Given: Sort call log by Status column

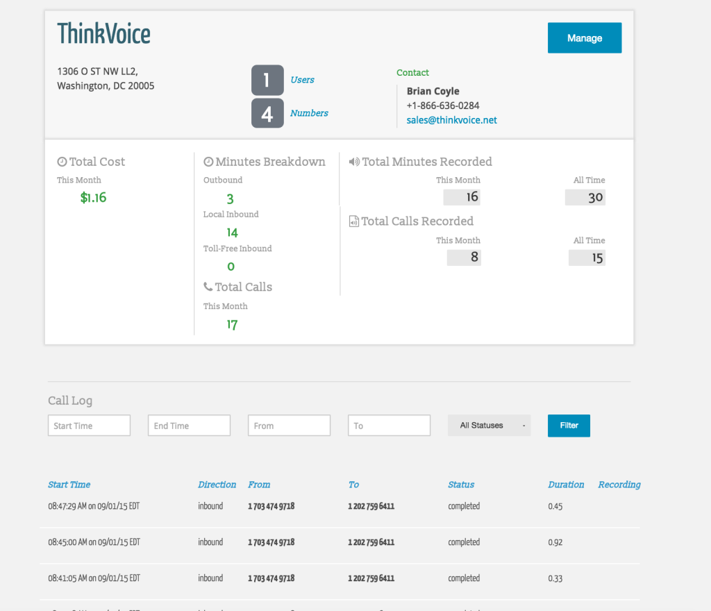Looking at the screenshot, I should click(x=461, y=485).
